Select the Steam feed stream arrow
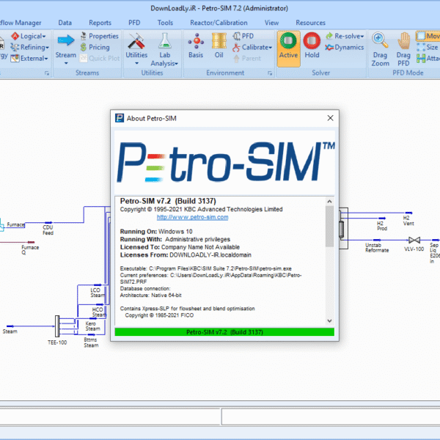The width and height of the screenshot is (440, 440). click(x=10, y=326)
